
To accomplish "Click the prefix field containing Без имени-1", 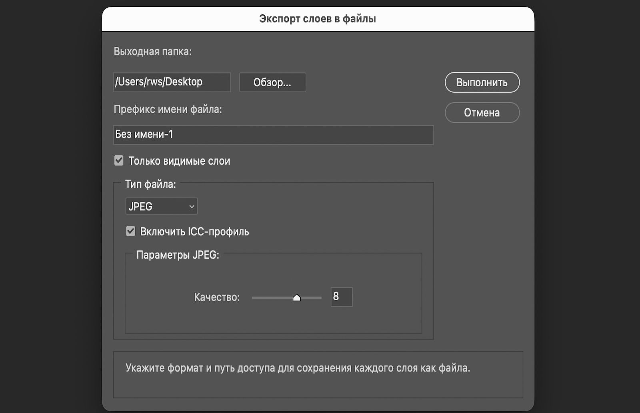I will tap(273, 135).
